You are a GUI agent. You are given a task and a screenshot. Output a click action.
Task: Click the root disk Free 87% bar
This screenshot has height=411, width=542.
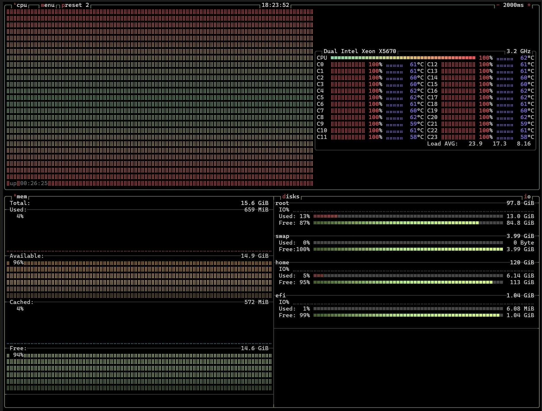(x=408, y=223)
